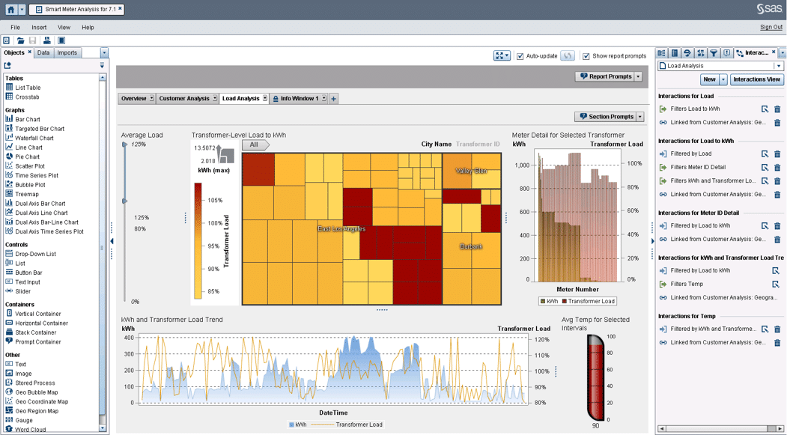Open the dropdown arrow beside New button
Screen dimensions: 787x435
723,79
